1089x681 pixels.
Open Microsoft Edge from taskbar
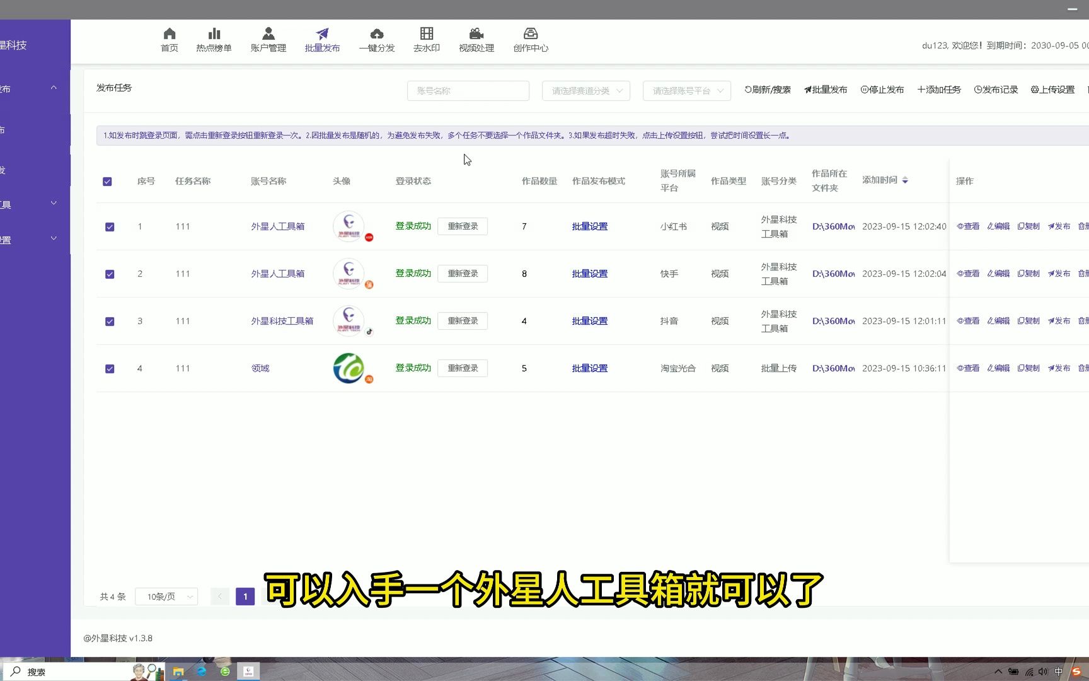(x=202, y=672)
